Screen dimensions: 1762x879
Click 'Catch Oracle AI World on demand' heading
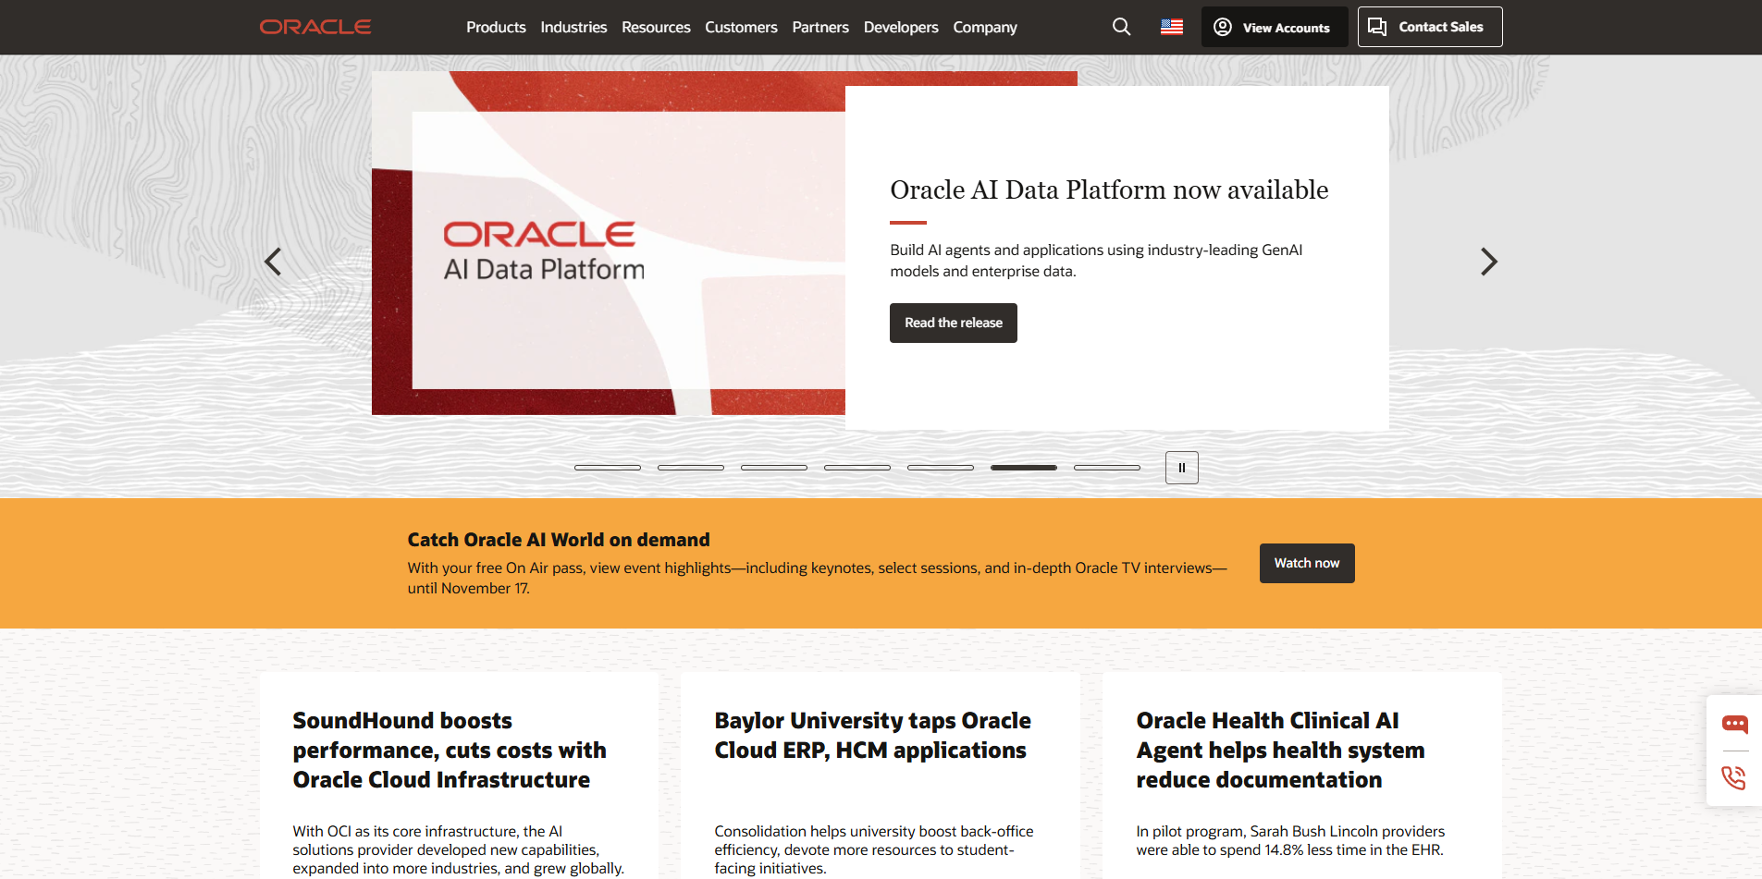559,540
